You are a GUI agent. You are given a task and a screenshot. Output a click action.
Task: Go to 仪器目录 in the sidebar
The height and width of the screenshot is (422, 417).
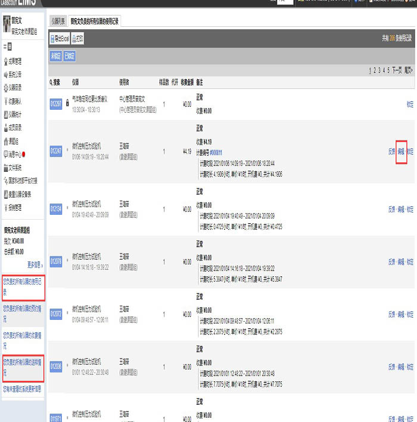(16, 87)
